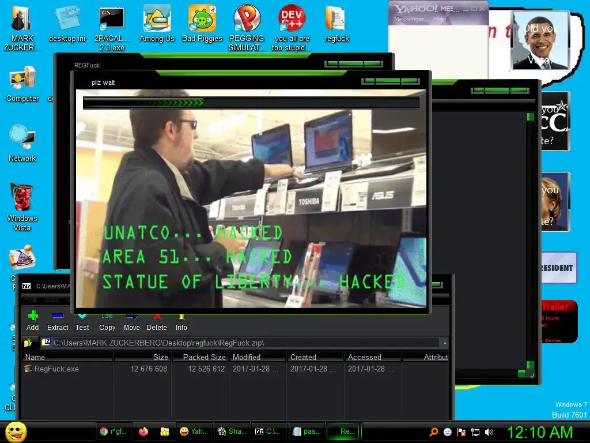Click the pliz wait window title
Screen dimensions: 590x443
coord(103,82)
